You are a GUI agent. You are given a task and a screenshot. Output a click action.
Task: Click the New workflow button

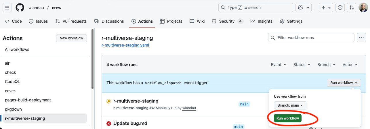[x=71, y=38]
